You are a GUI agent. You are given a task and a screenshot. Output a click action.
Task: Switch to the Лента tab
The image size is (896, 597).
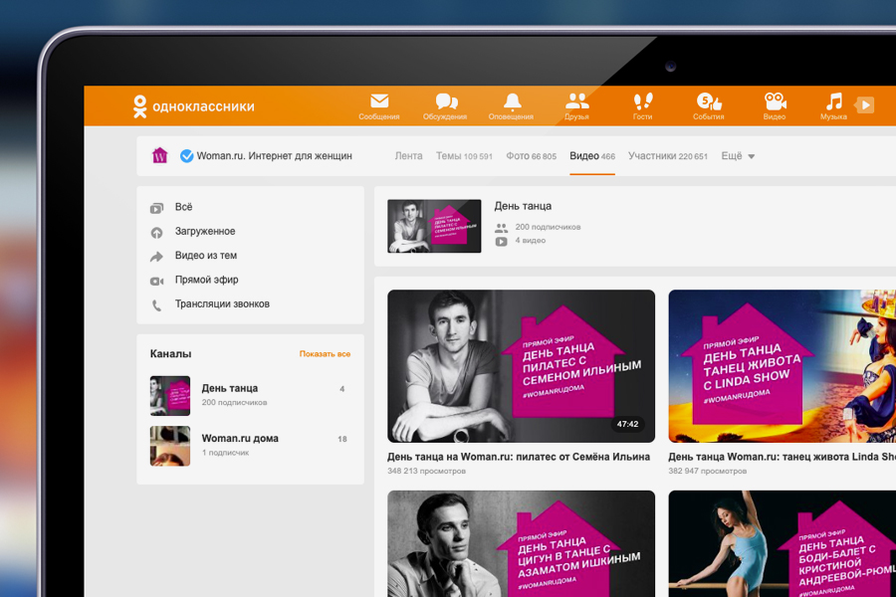pyautogui.click(x=408, y=156)
